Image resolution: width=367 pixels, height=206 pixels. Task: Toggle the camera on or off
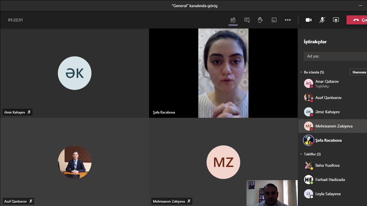click(309, 20)
